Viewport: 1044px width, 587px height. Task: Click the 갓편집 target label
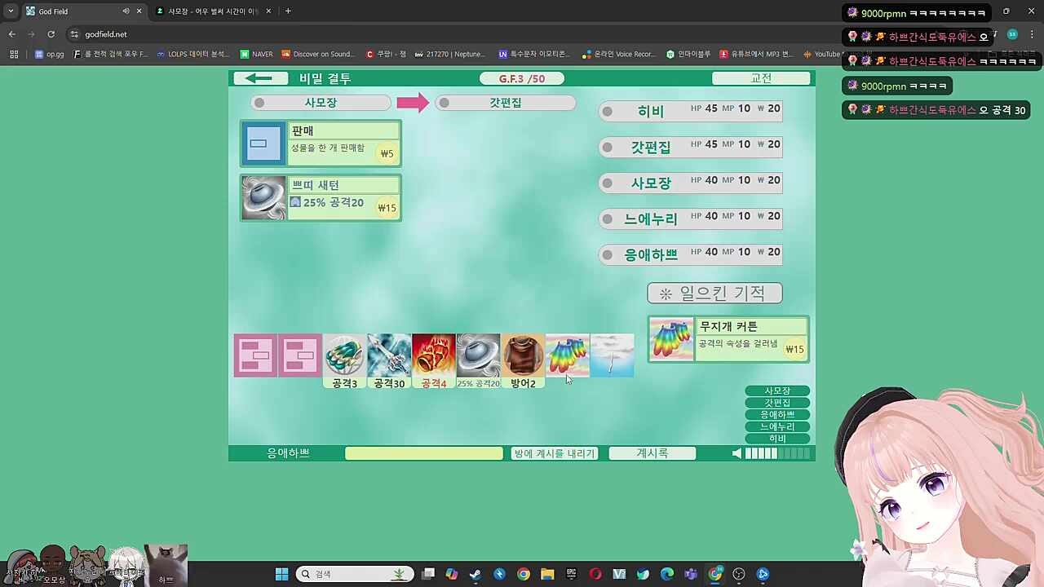pos(505,103)
